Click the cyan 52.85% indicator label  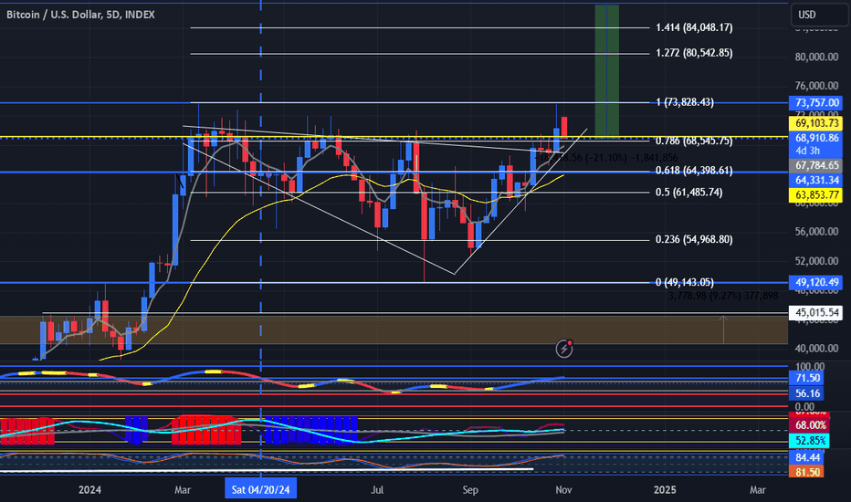(x=810, y=440)
